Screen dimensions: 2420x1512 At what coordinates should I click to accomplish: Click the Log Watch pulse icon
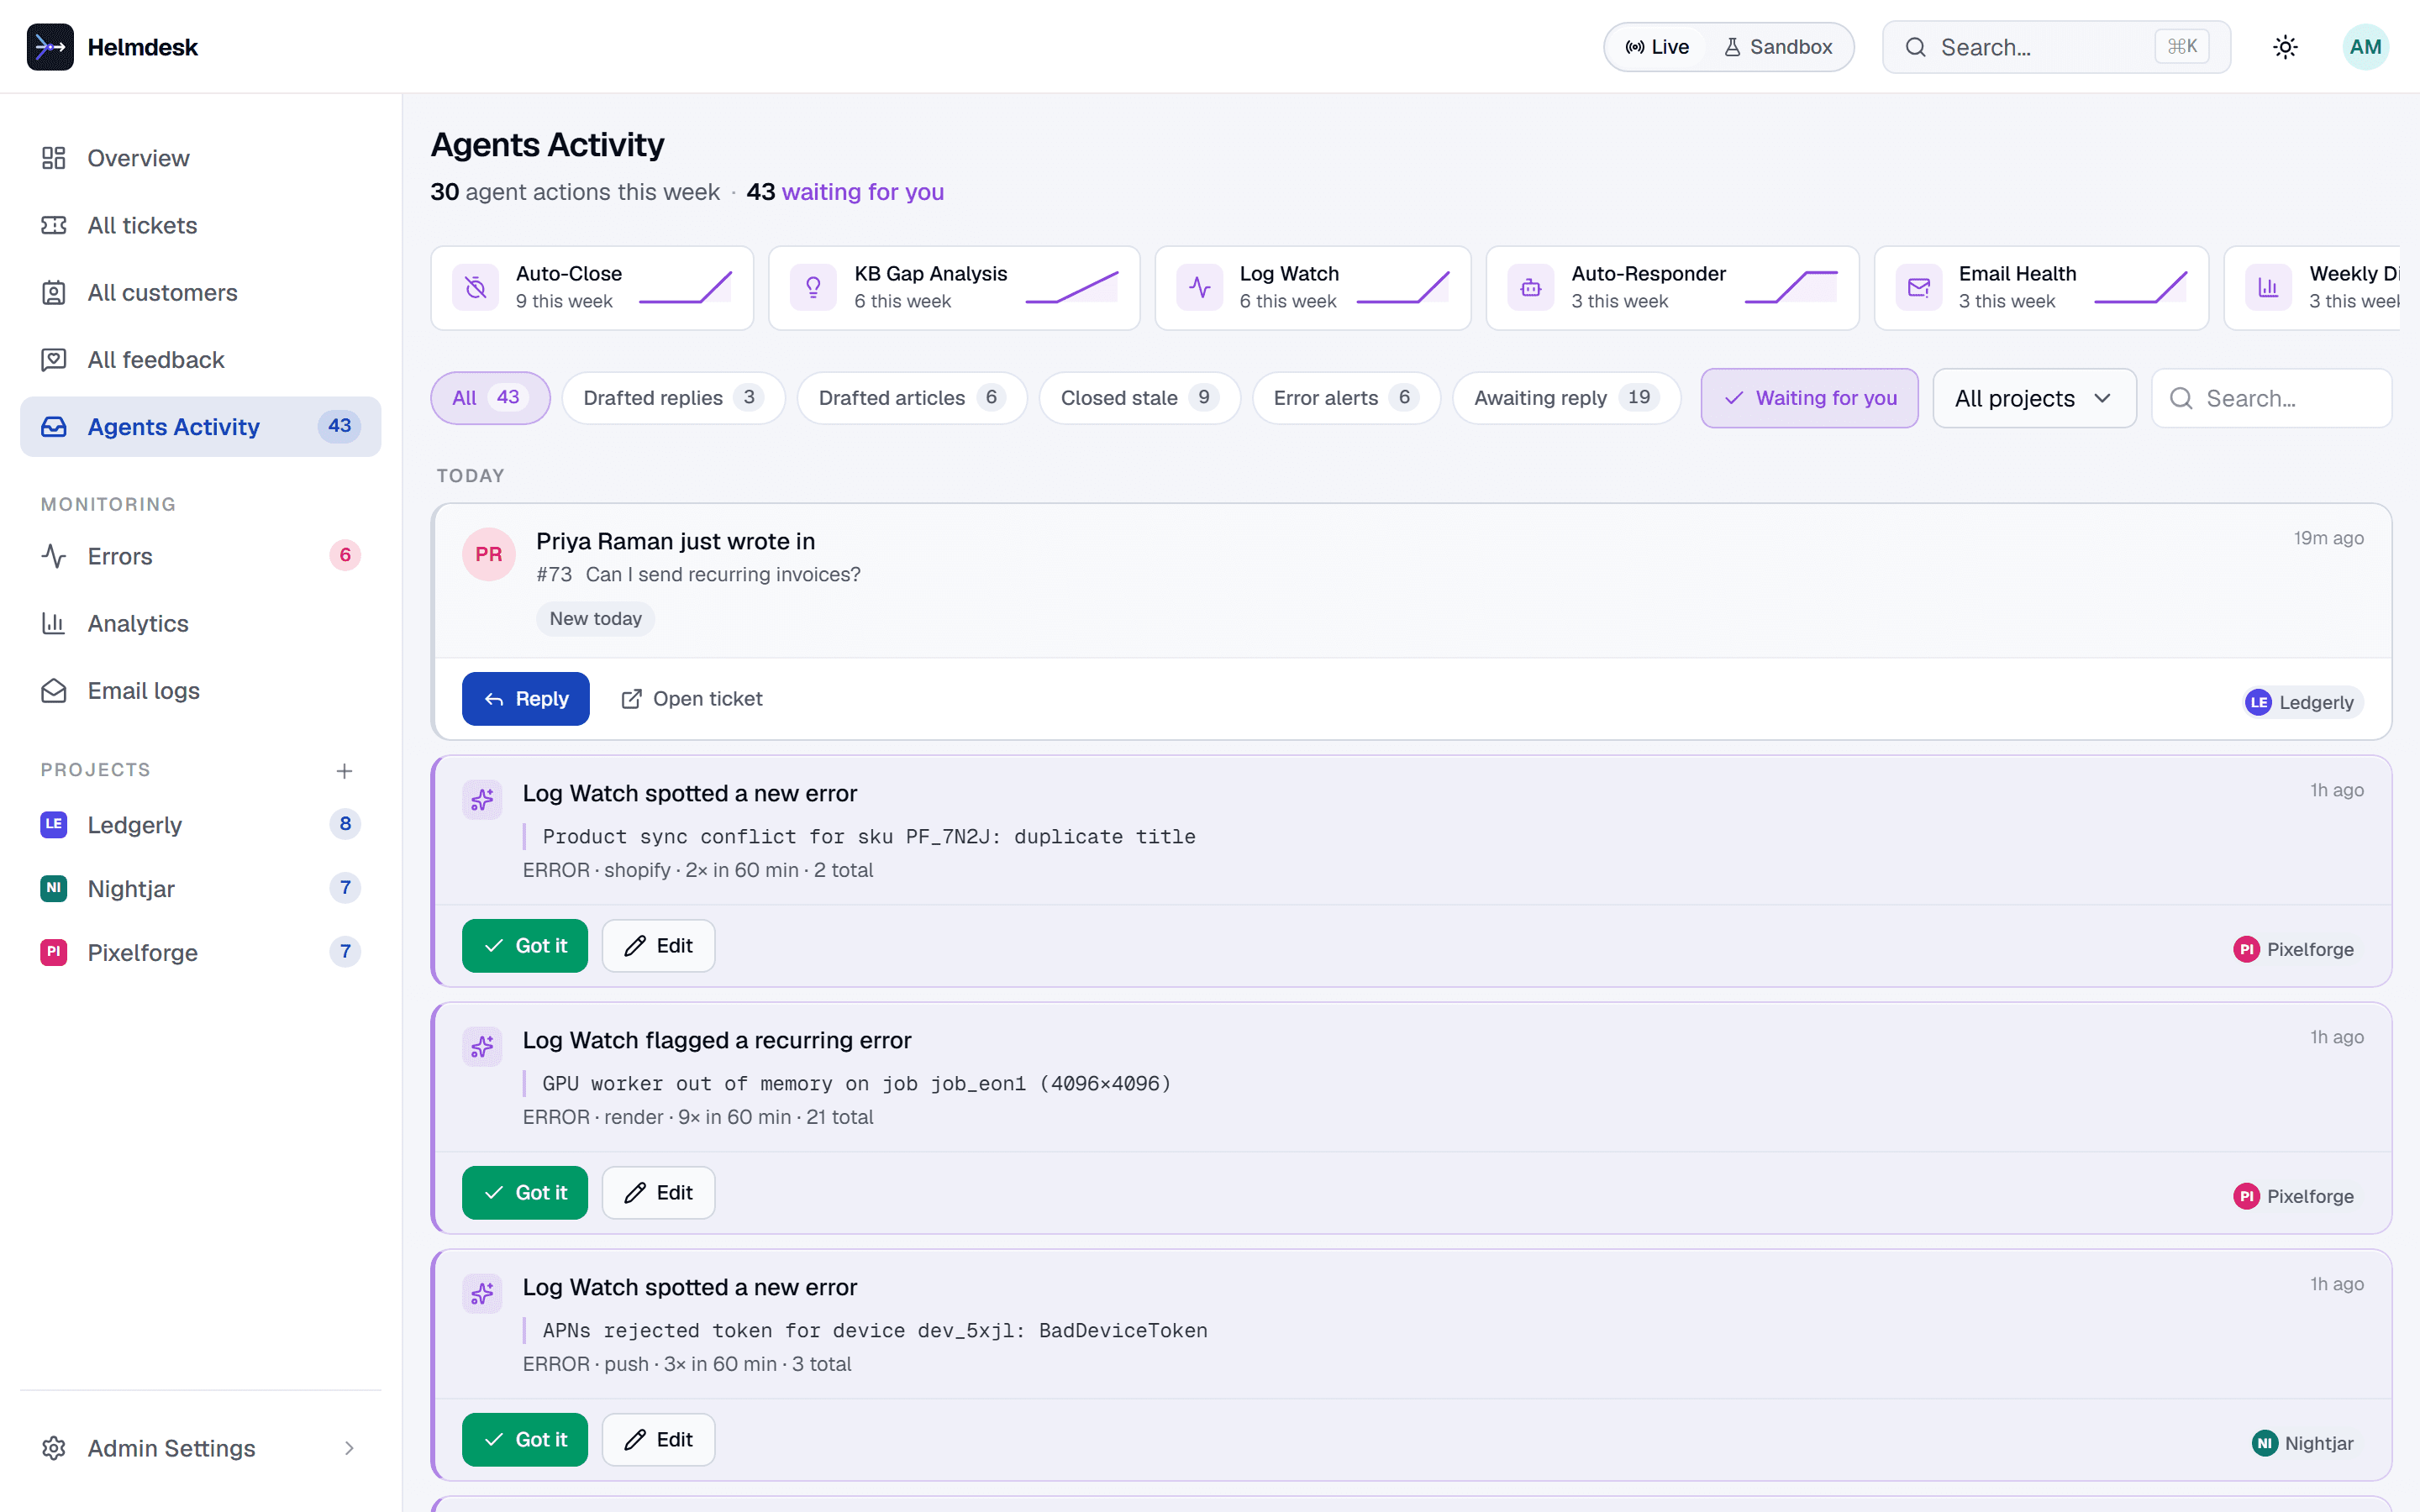pos(1199,288)
